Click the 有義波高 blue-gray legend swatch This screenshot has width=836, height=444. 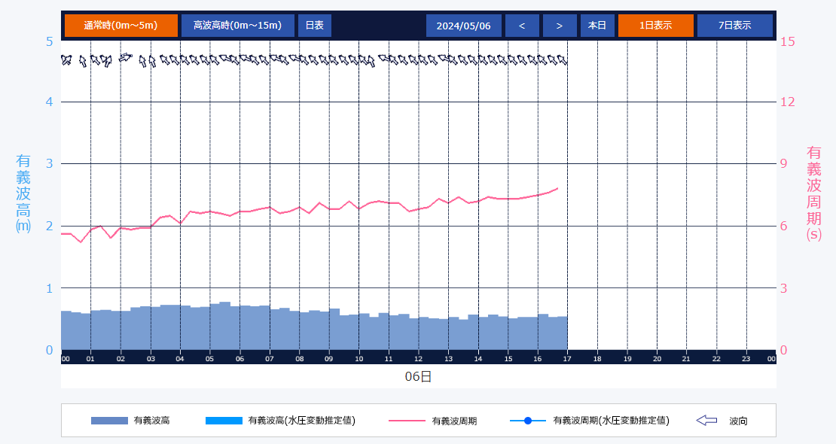point(109,421)
